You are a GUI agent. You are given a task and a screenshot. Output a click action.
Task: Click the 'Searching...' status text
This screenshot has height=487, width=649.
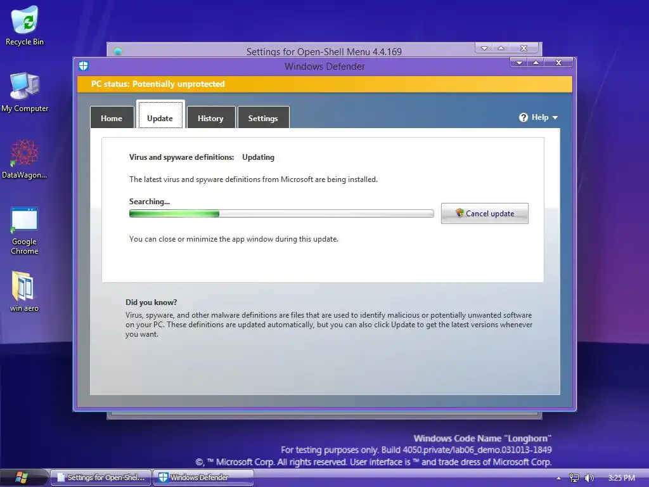(150, 202)
